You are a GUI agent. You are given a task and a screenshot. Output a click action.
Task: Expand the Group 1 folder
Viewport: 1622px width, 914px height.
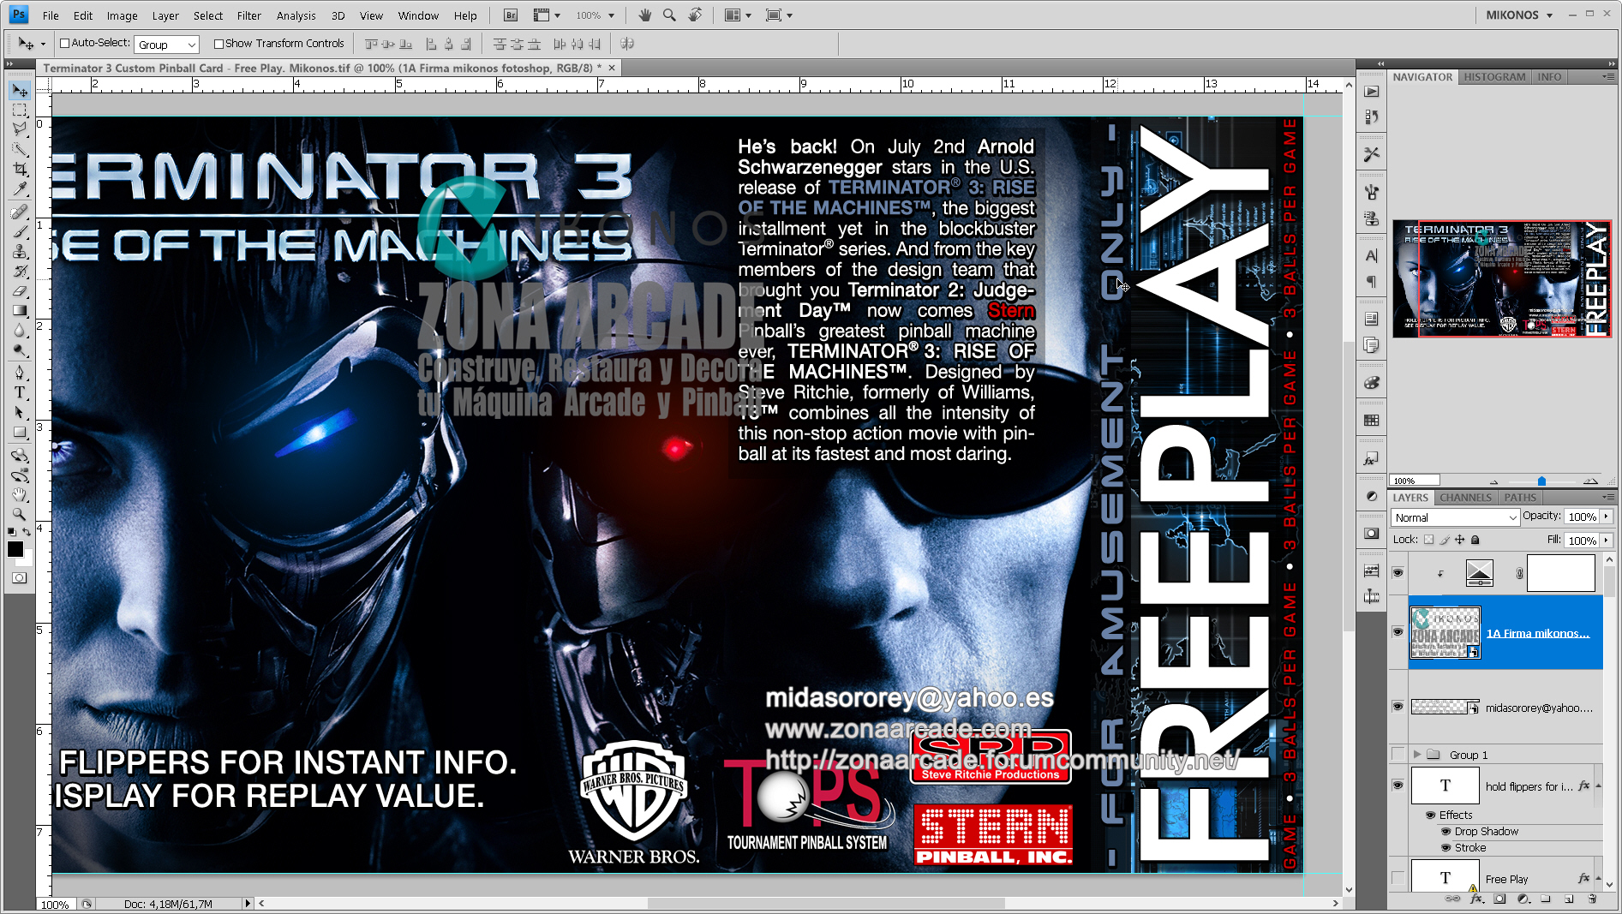pyautogui.click(x=1417, y=755)
